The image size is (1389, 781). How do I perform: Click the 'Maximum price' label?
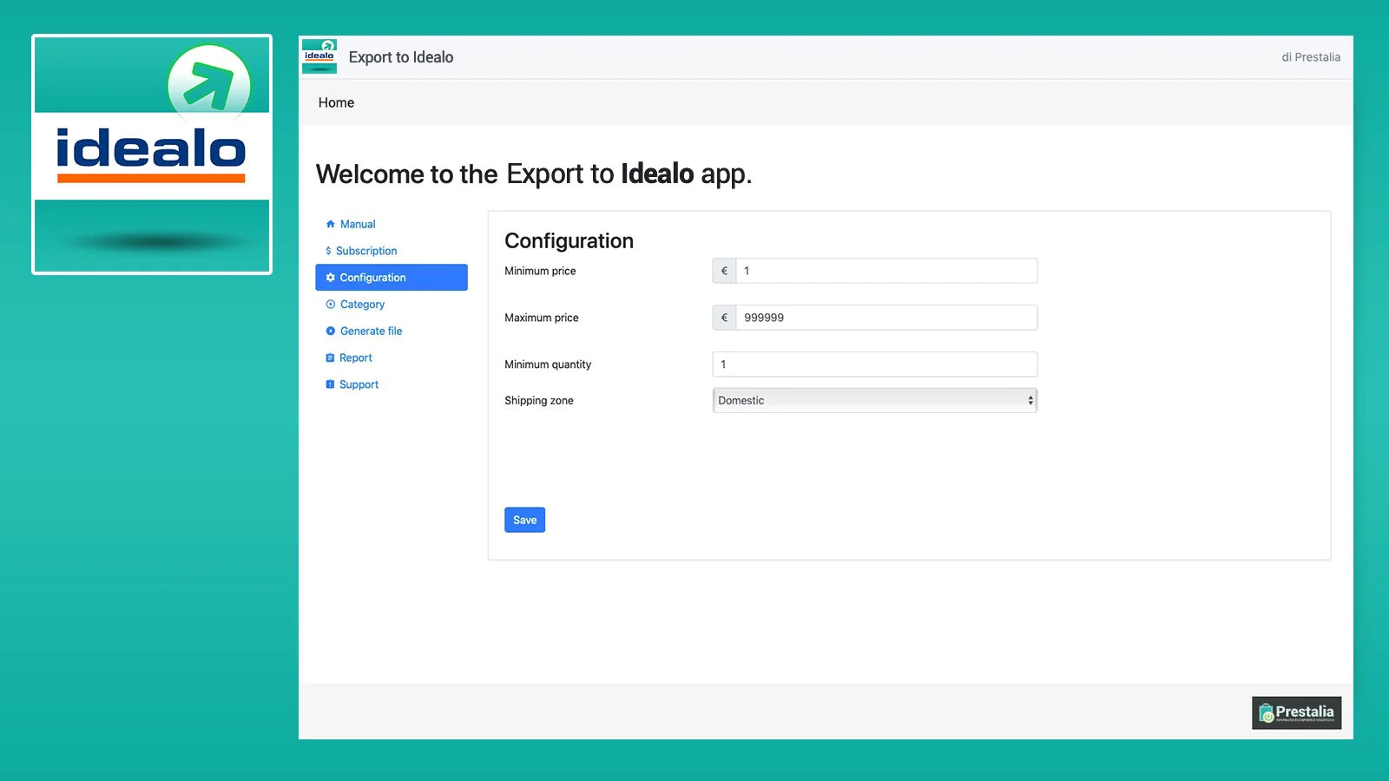coord(542,318)
